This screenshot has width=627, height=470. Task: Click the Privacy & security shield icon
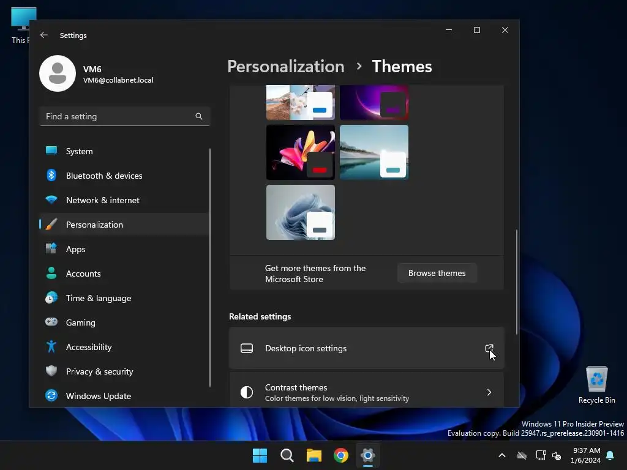coord(51,371)
